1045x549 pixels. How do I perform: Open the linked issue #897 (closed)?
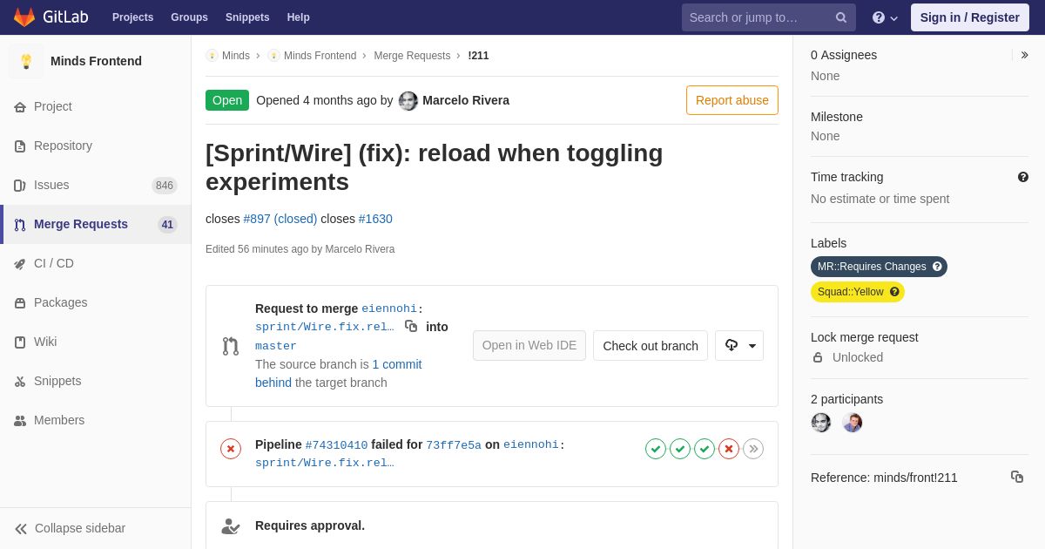[280, 219]
